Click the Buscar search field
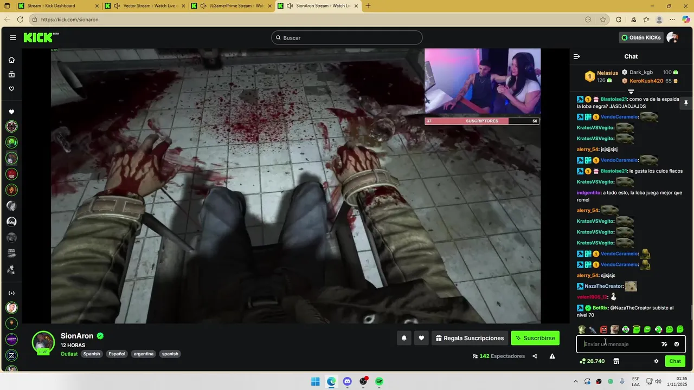 347,37
